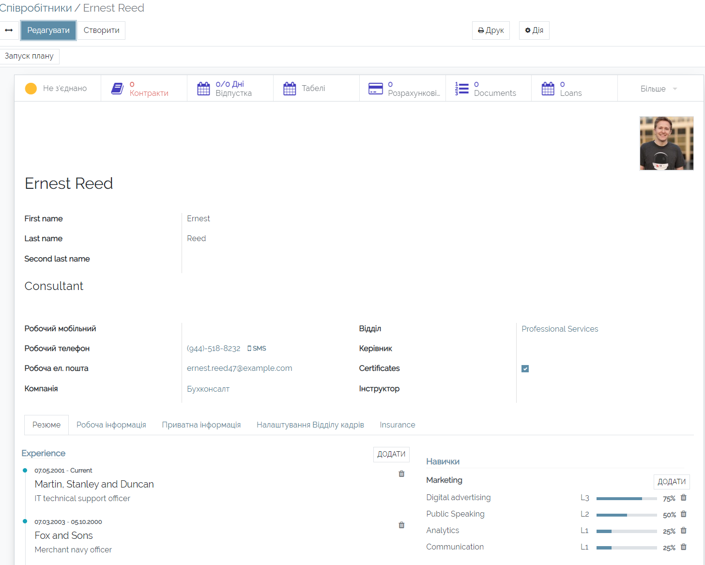Click Analytics skill name
The width and height of the screenshot is (705, 565).
pos(443,530)
